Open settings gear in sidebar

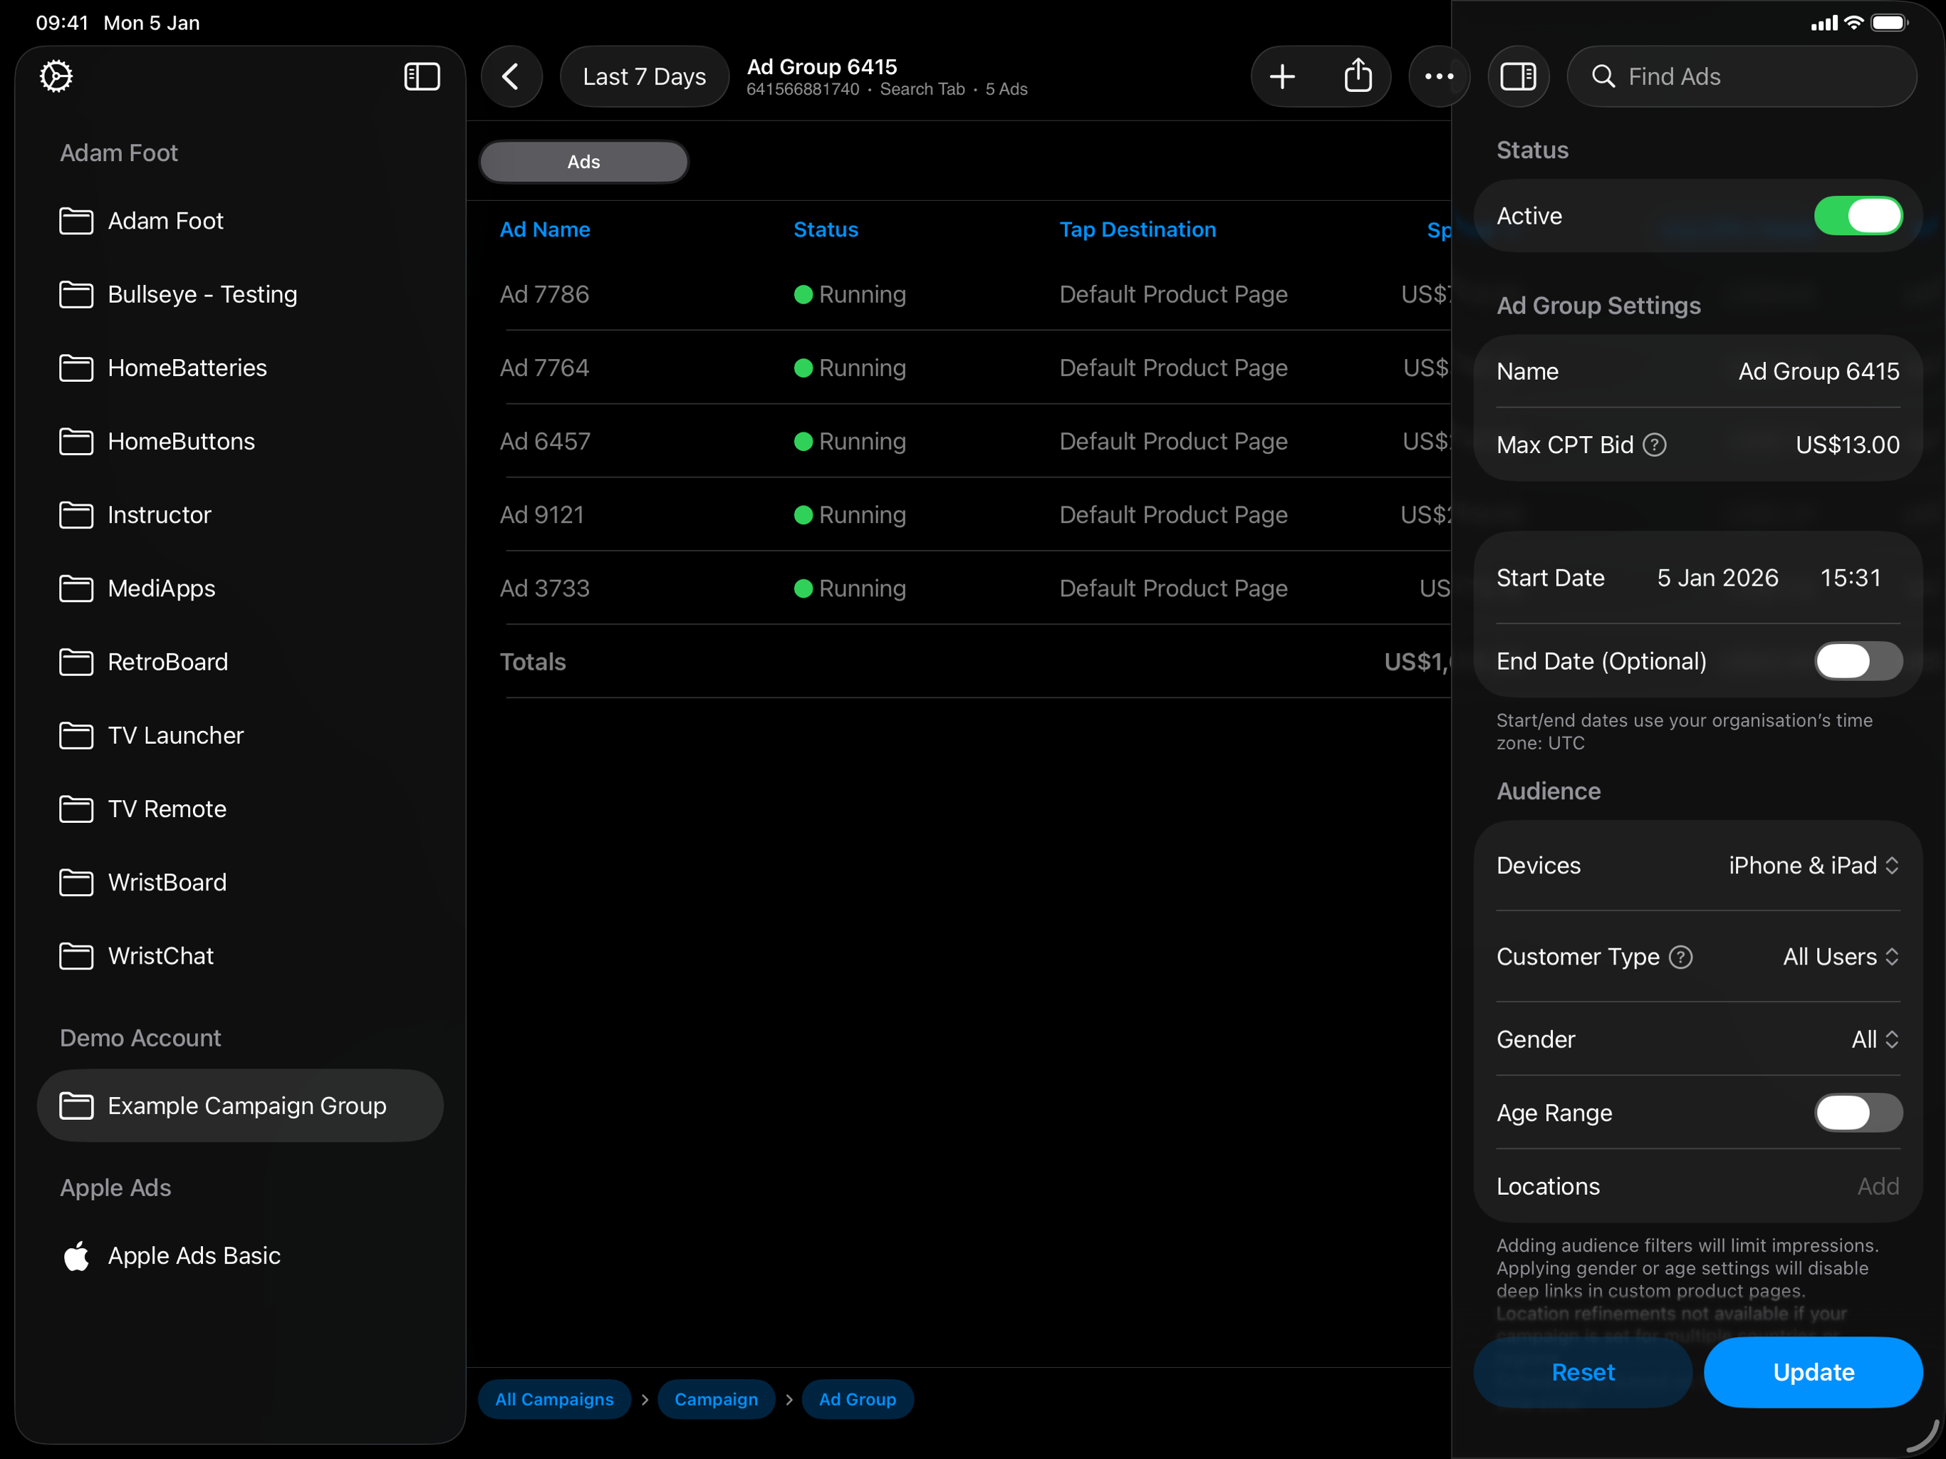click(x=56, y=76)
